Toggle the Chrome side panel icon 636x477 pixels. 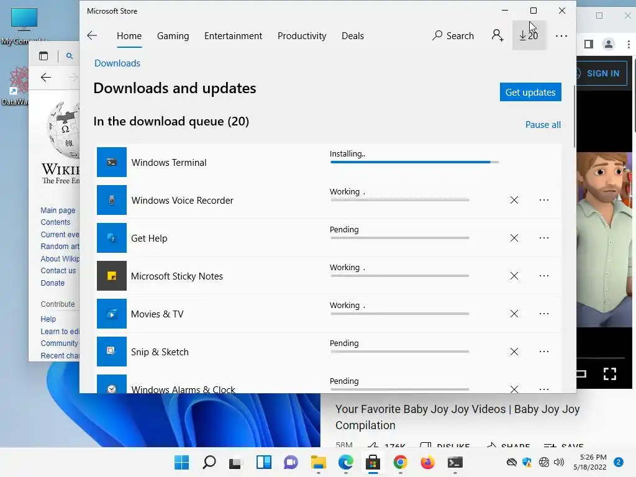click(589, 44)
